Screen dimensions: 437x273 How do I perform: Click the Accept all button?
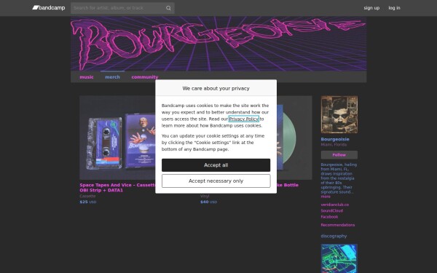point(216,165)
